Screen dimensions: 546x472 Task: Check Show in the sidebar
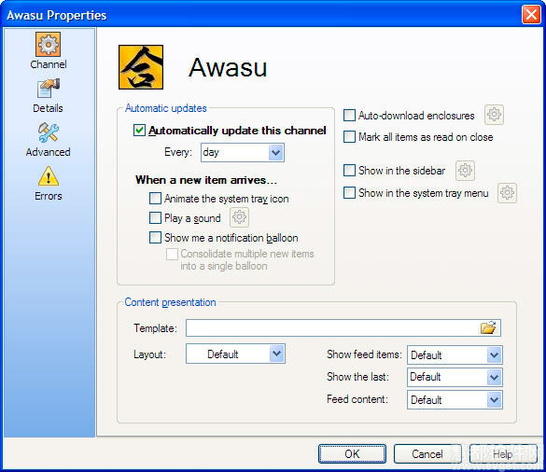349,170
